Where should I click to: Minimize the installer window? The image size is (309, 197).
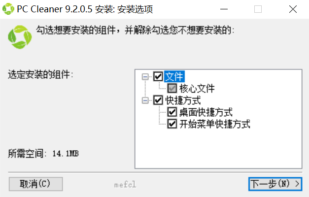(x=224, y=9)
